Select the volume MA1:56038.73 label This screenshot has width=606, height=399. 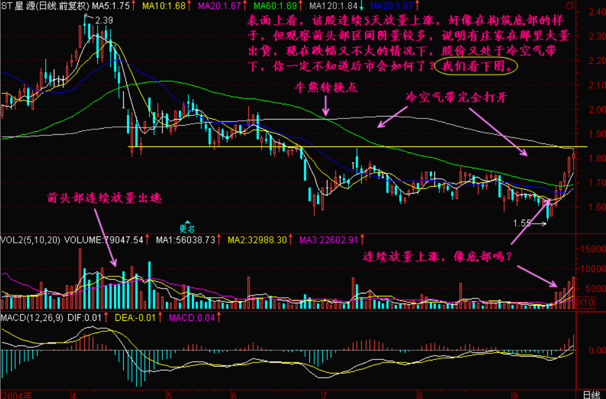tap(185, 240)
